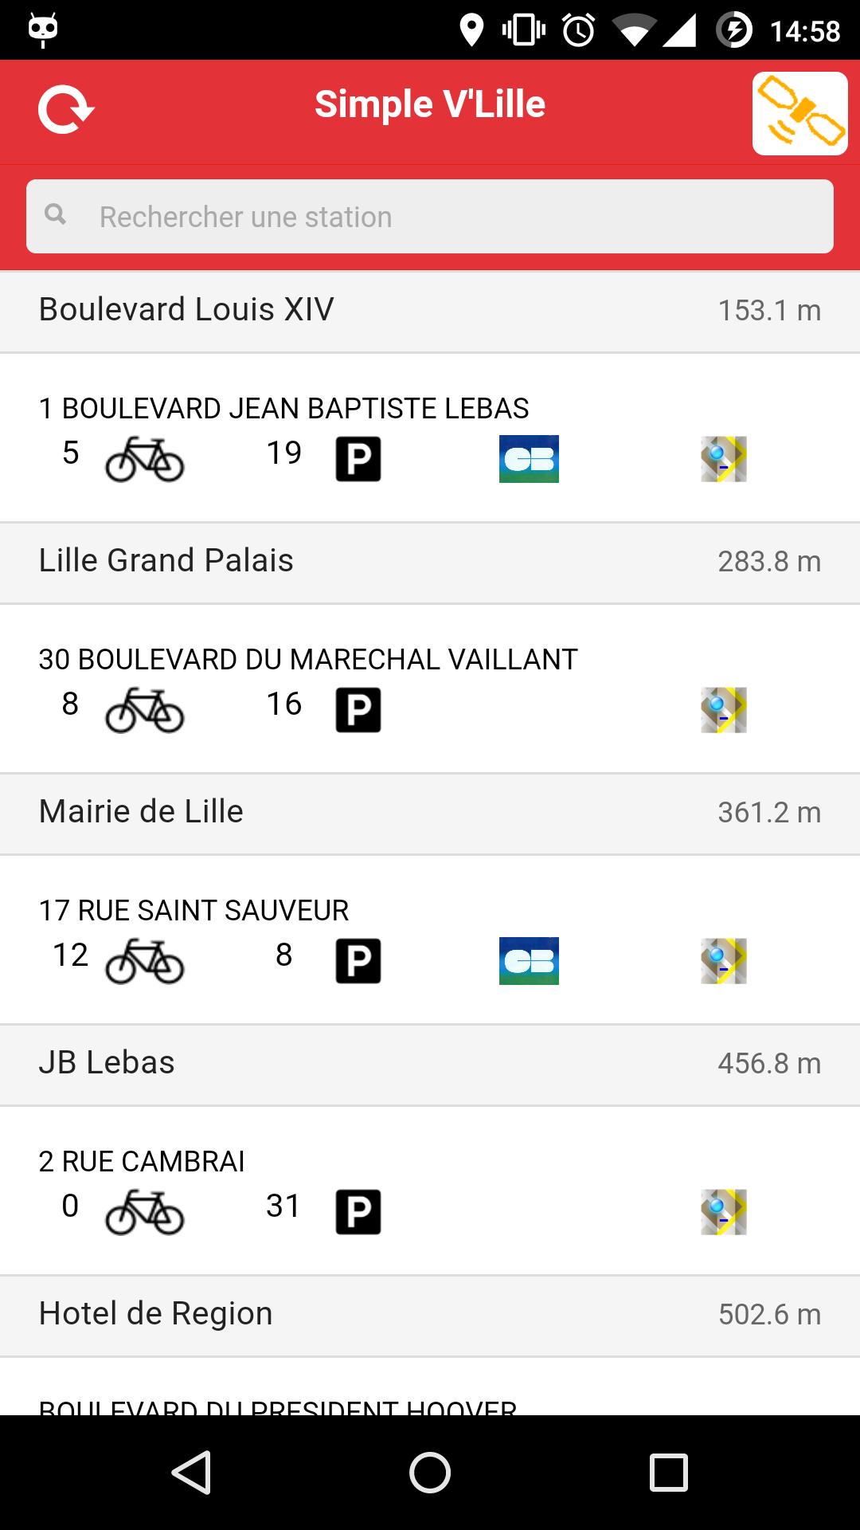This screenshot has width=860, height=1530.
Task: Select the Hotel de Region station header
Action: point(430,1314)
